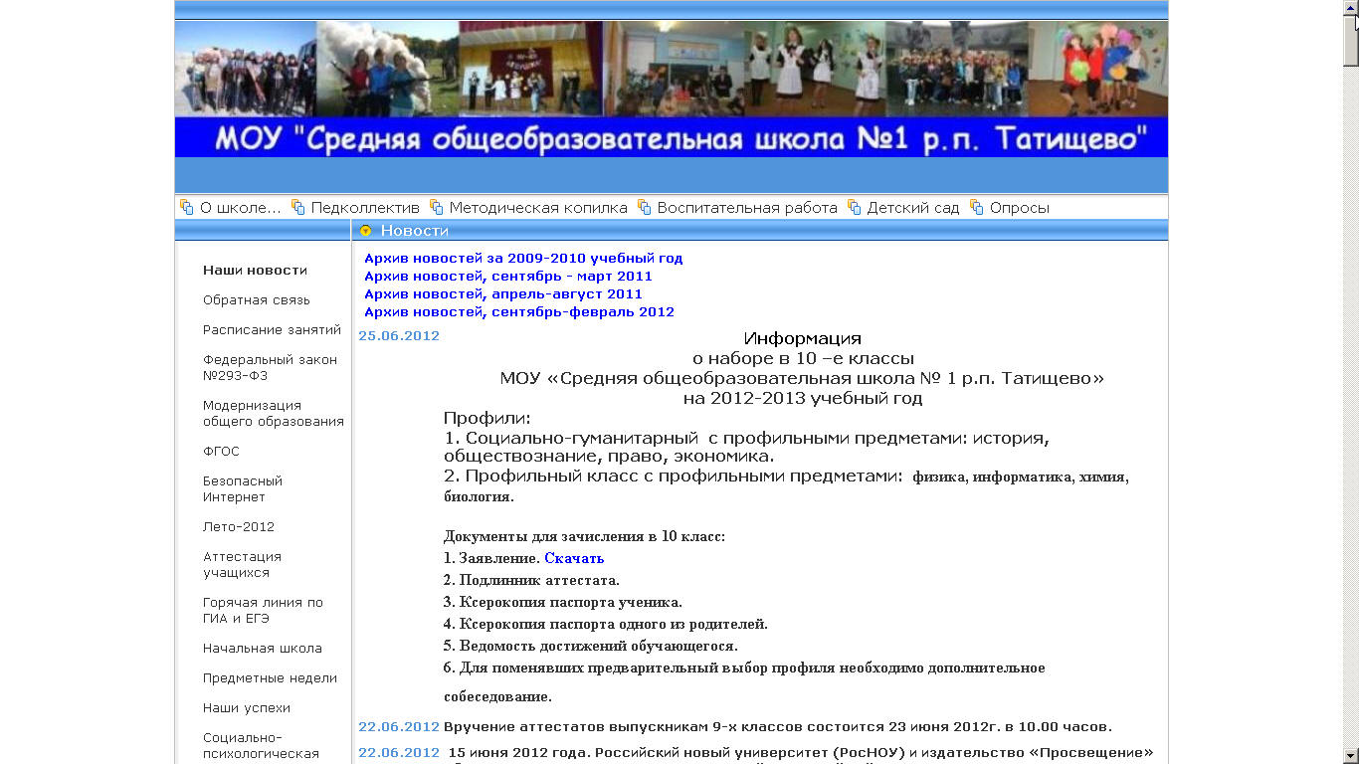The image size is (1359, 764).
Task: Click the vertical scrollbar up arrow
Action: click(1350, 7)
